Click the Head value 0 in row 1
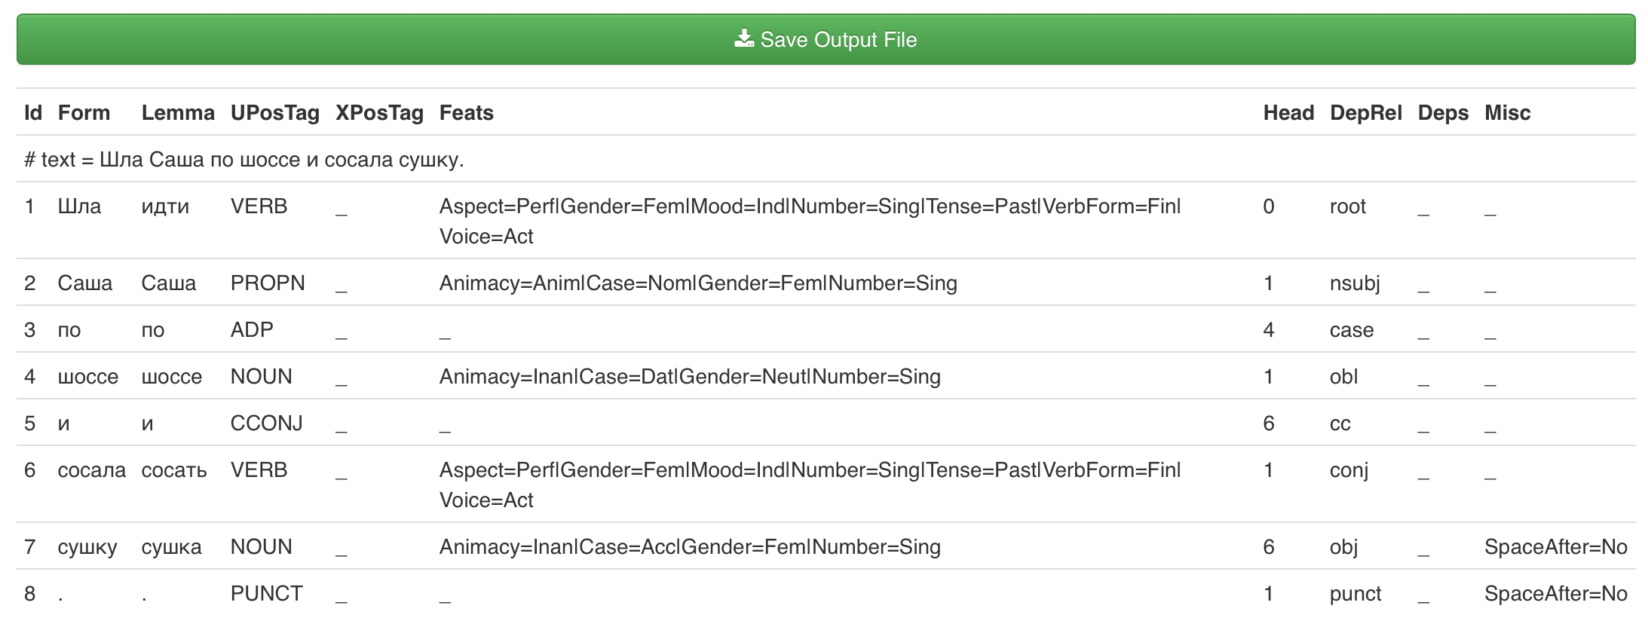Screen dimensions: 1648x636 1269,206
